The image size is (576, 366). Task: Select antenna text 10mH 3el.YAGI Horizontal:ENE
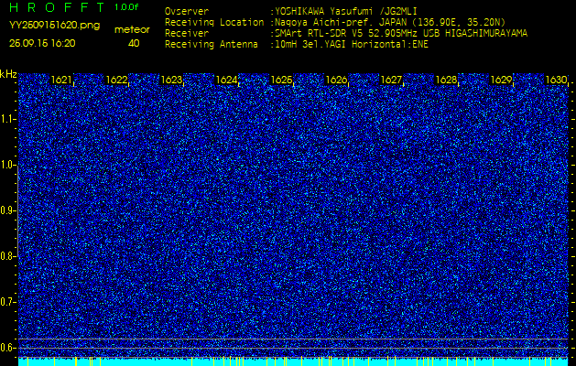coord(352,45)
